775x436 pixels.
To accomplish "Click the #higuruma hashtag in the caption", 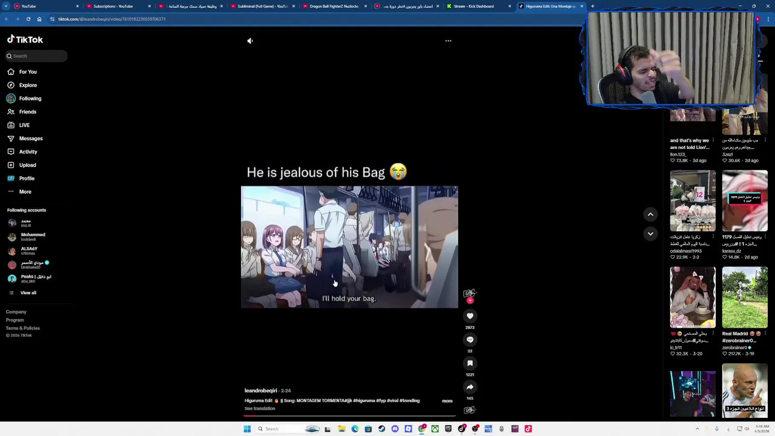I will [x=364, y=401].
